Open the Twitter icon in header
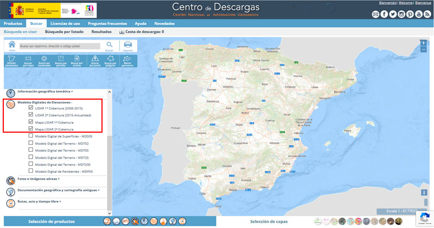 coord(393,14)
